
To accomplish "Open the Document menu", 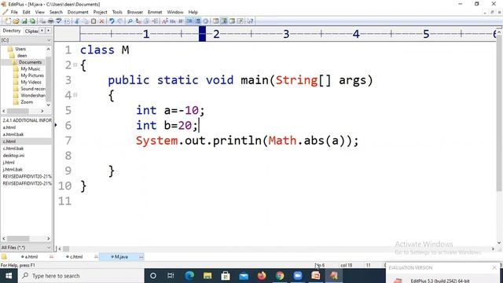I will (x=78, y=13).
